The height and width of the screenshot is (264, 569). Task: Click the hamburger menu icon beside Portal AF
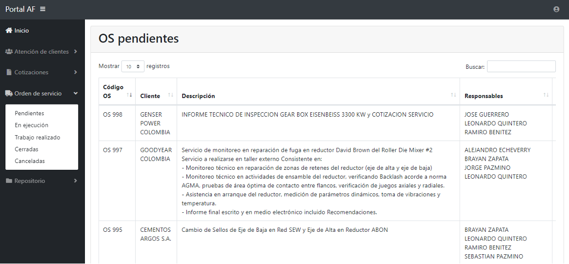pyautogui.click(x=43, y=9)
